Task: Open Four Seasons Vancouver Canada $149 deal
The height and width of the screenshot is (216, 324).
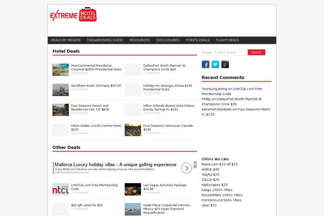Action: pyautogui.click(x=168, y=127)
